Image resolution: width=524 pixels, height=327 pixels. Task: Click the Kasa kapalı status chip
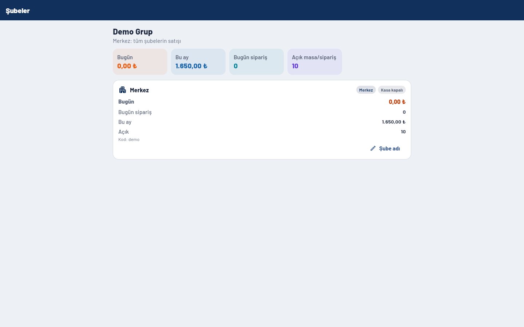point(392,90)
